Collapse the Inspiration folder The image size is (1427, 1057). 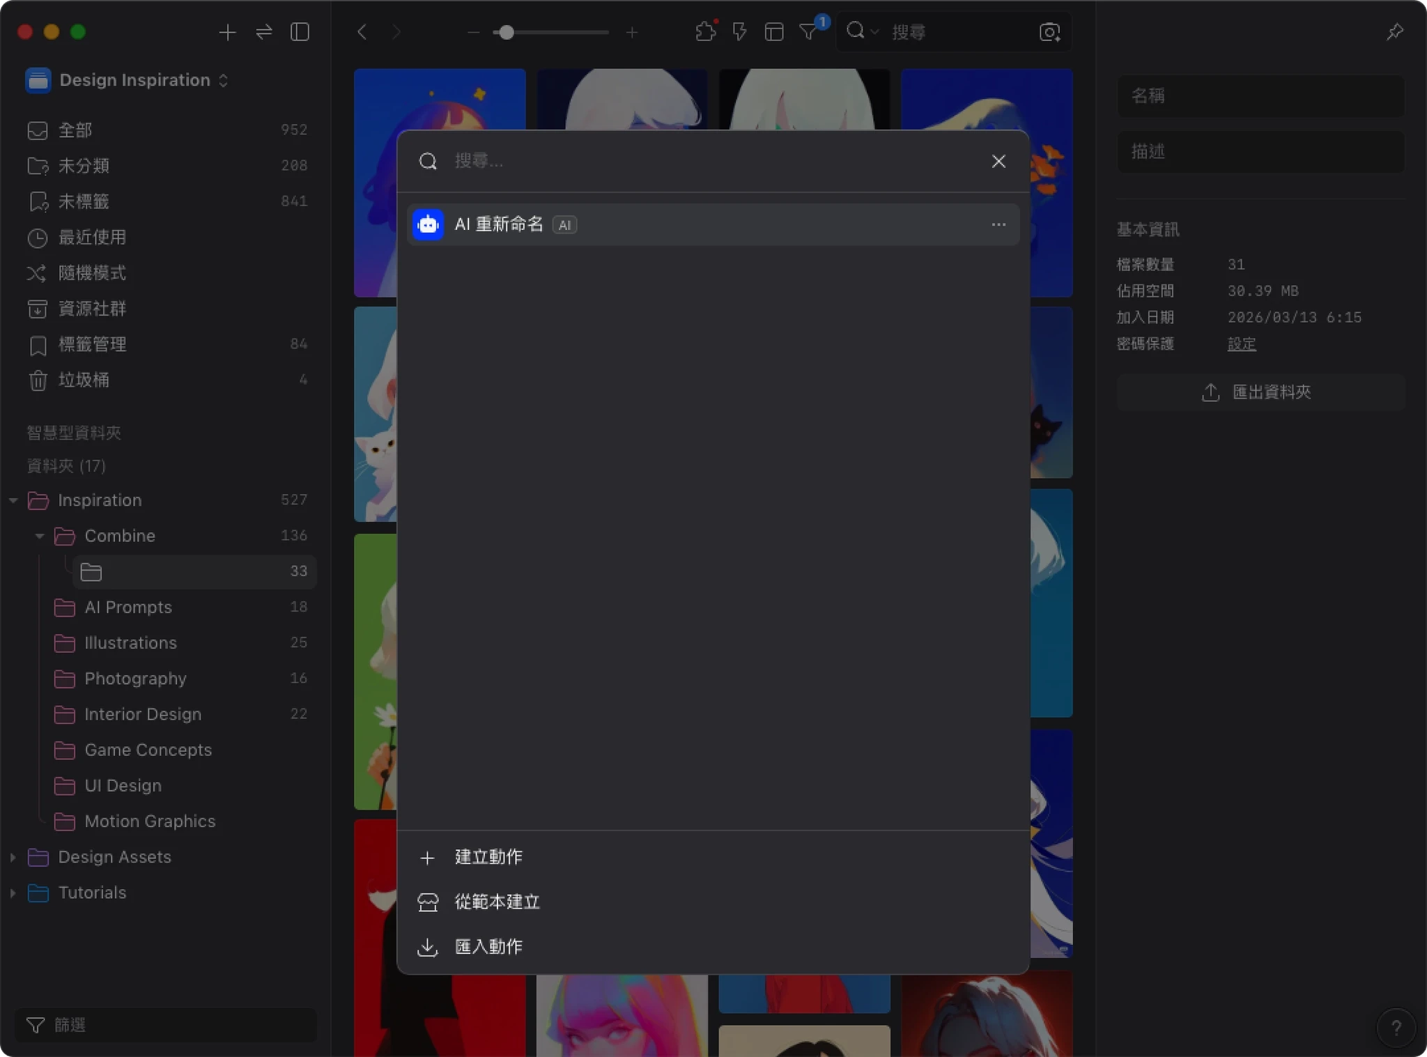click(x=13, y=500)
